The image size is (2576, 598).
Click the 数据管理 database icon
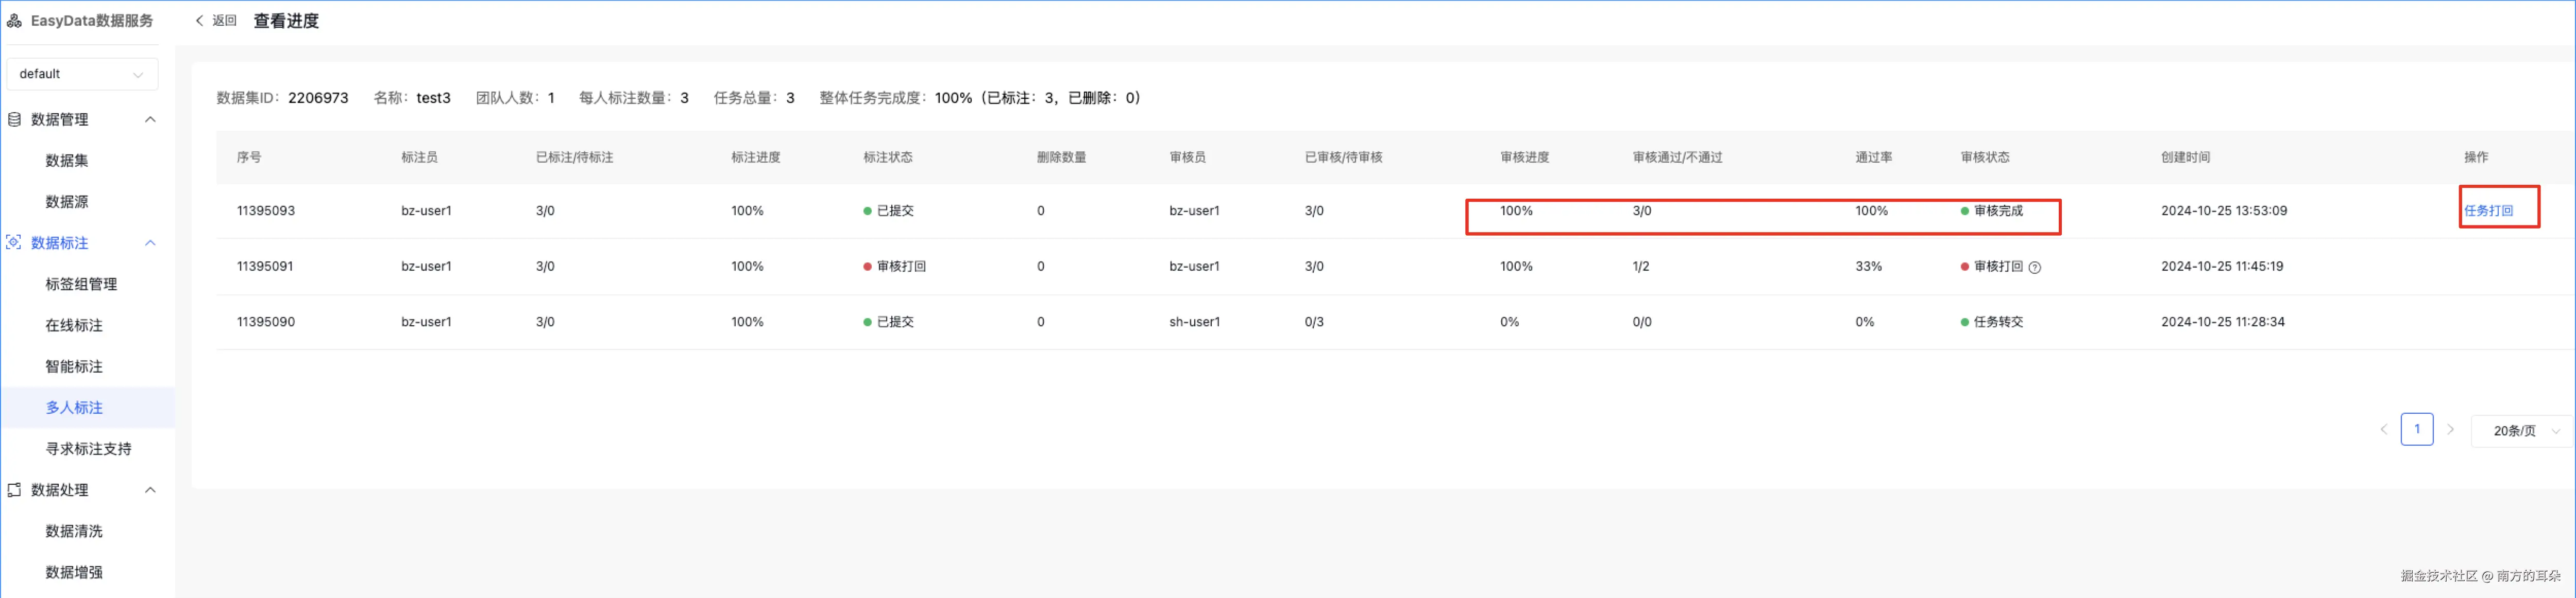[14, 120]
